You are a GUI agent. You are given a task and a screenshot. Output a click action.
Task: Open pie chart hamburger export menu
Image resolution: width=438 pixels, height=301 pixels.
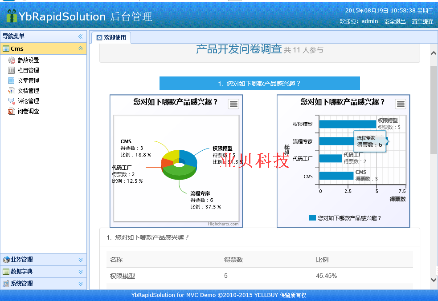pos(233,104)
